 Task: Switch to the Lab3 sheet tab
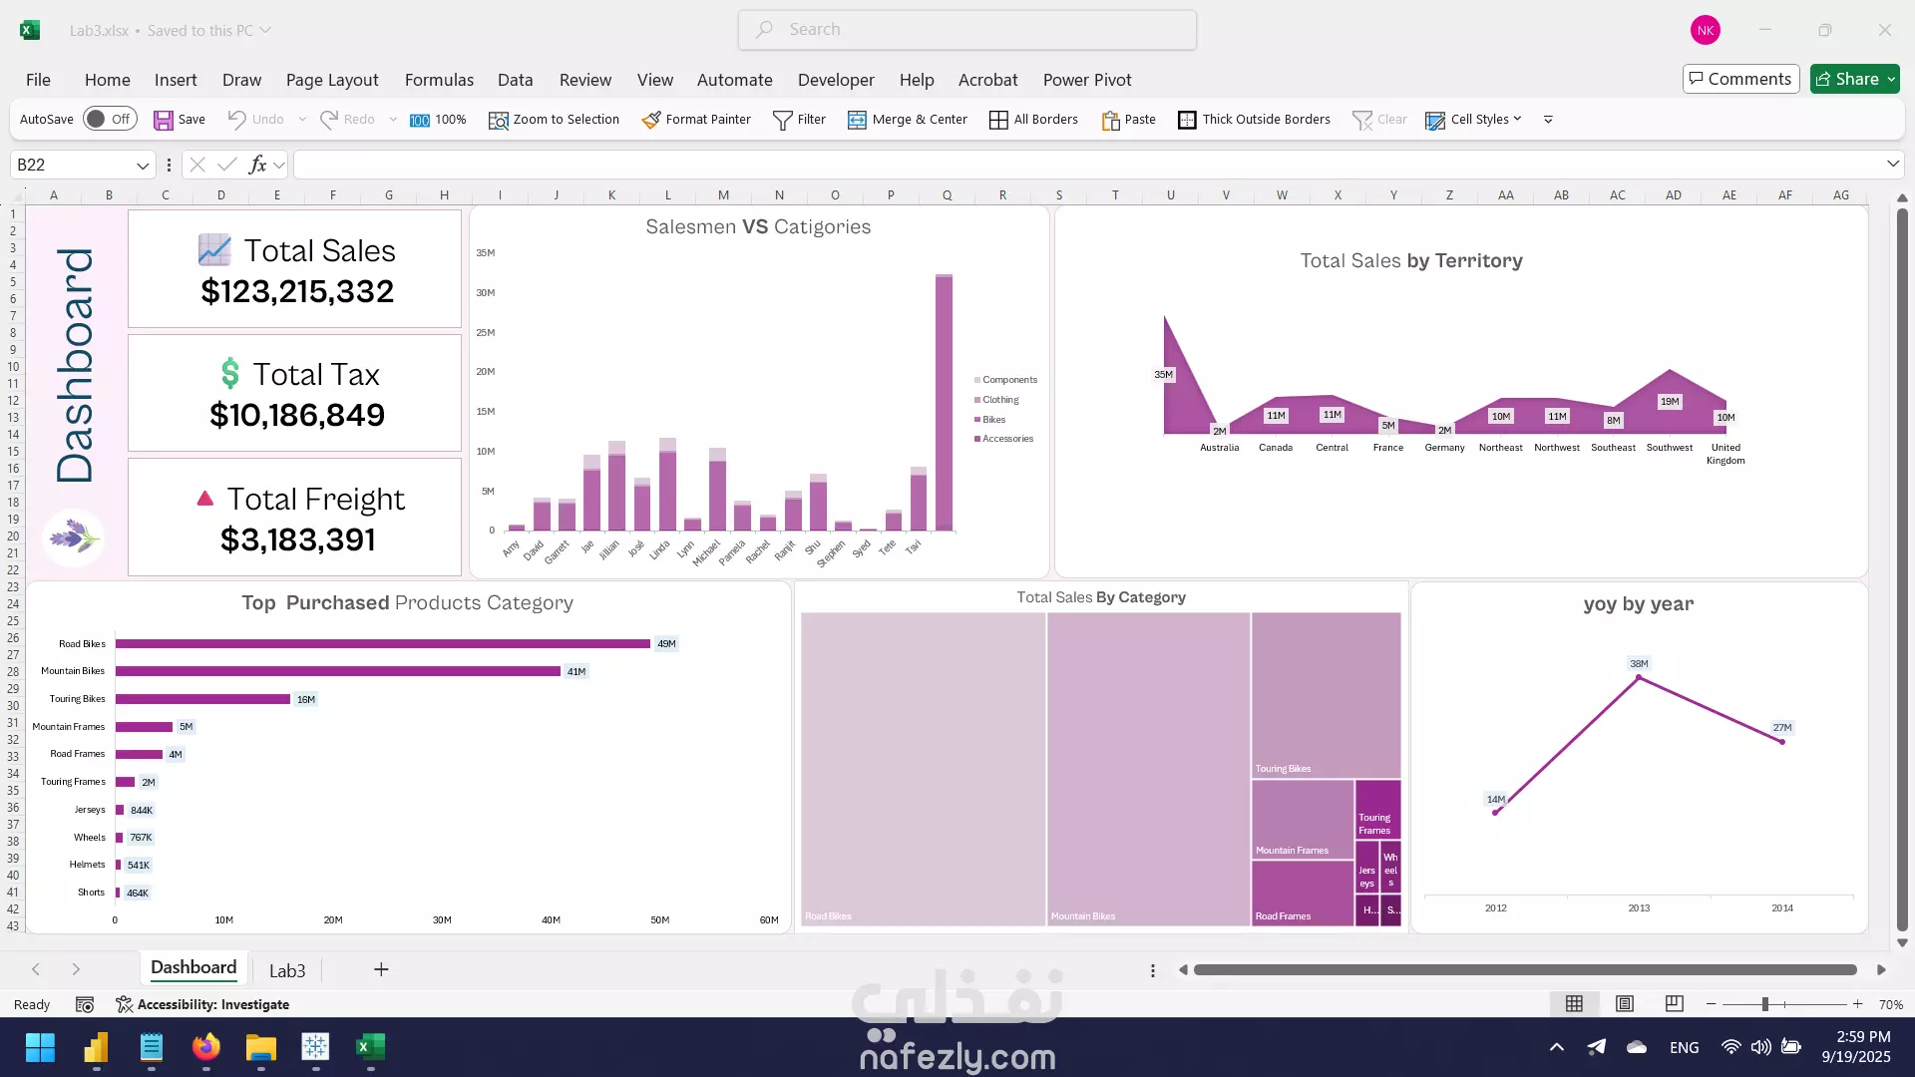287,970
